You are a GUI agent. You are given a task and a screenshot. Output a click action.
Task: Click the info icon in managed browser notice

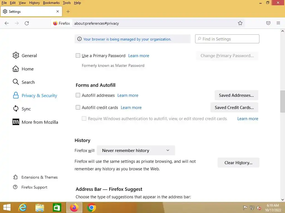(x=79, y=39)
